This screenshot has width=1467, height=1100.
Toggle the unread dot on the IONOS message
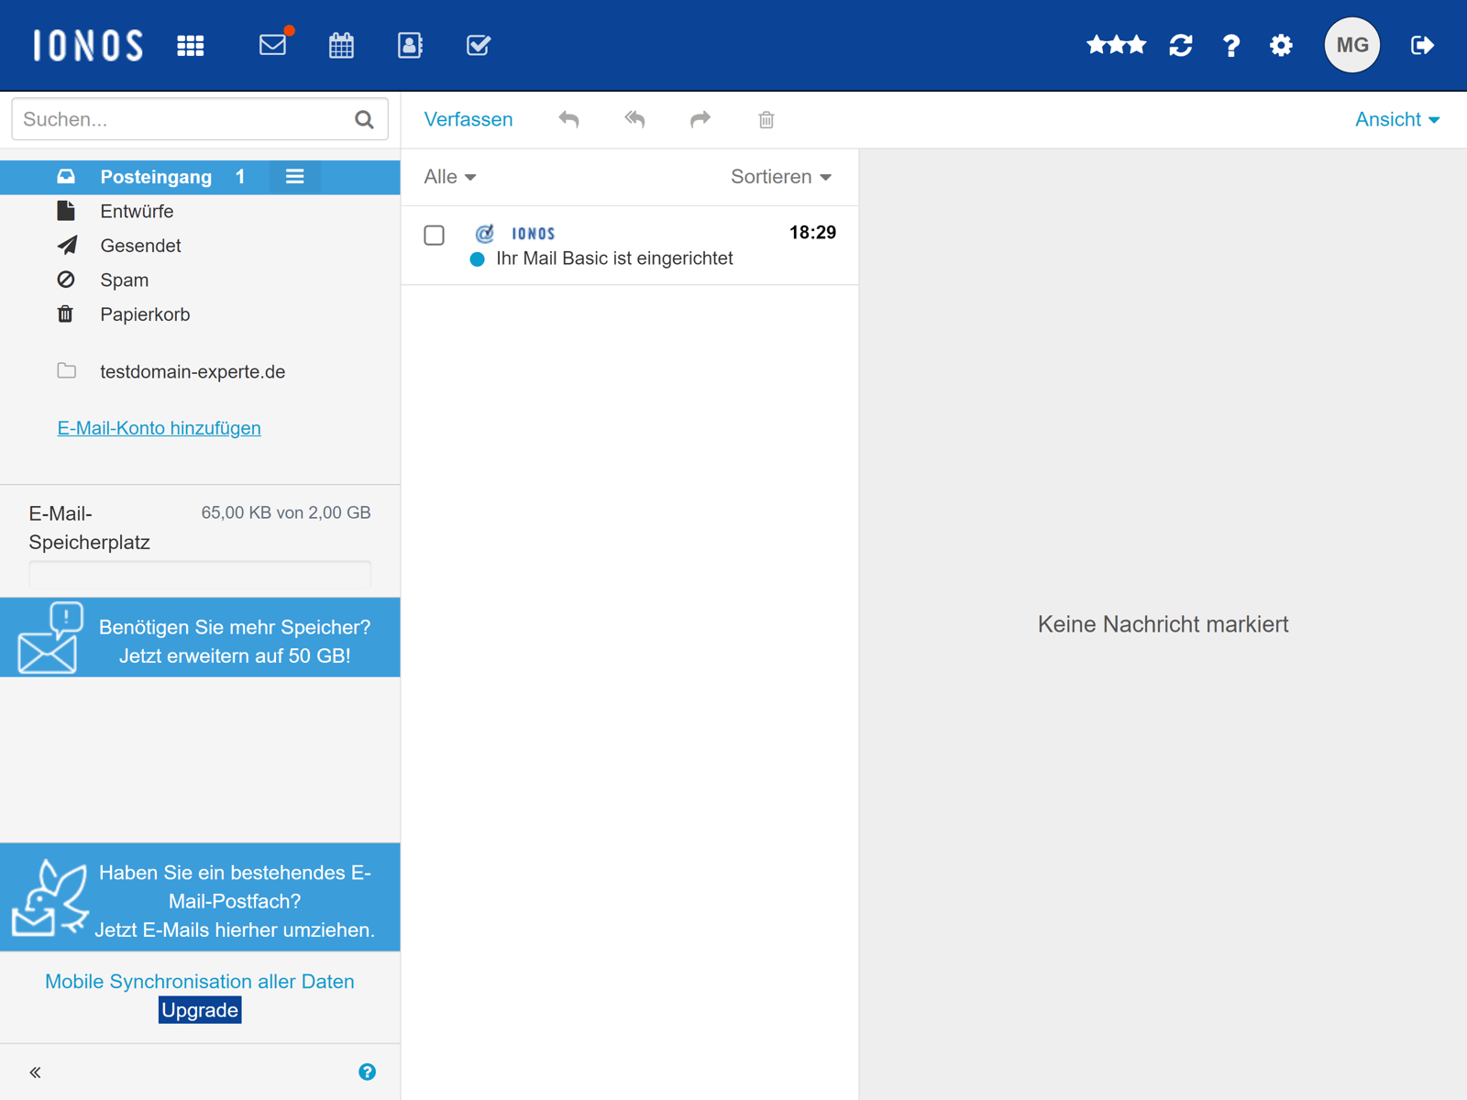click(477, 259)
